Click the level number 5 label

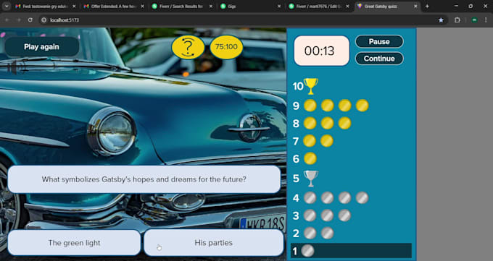(296, 179)
